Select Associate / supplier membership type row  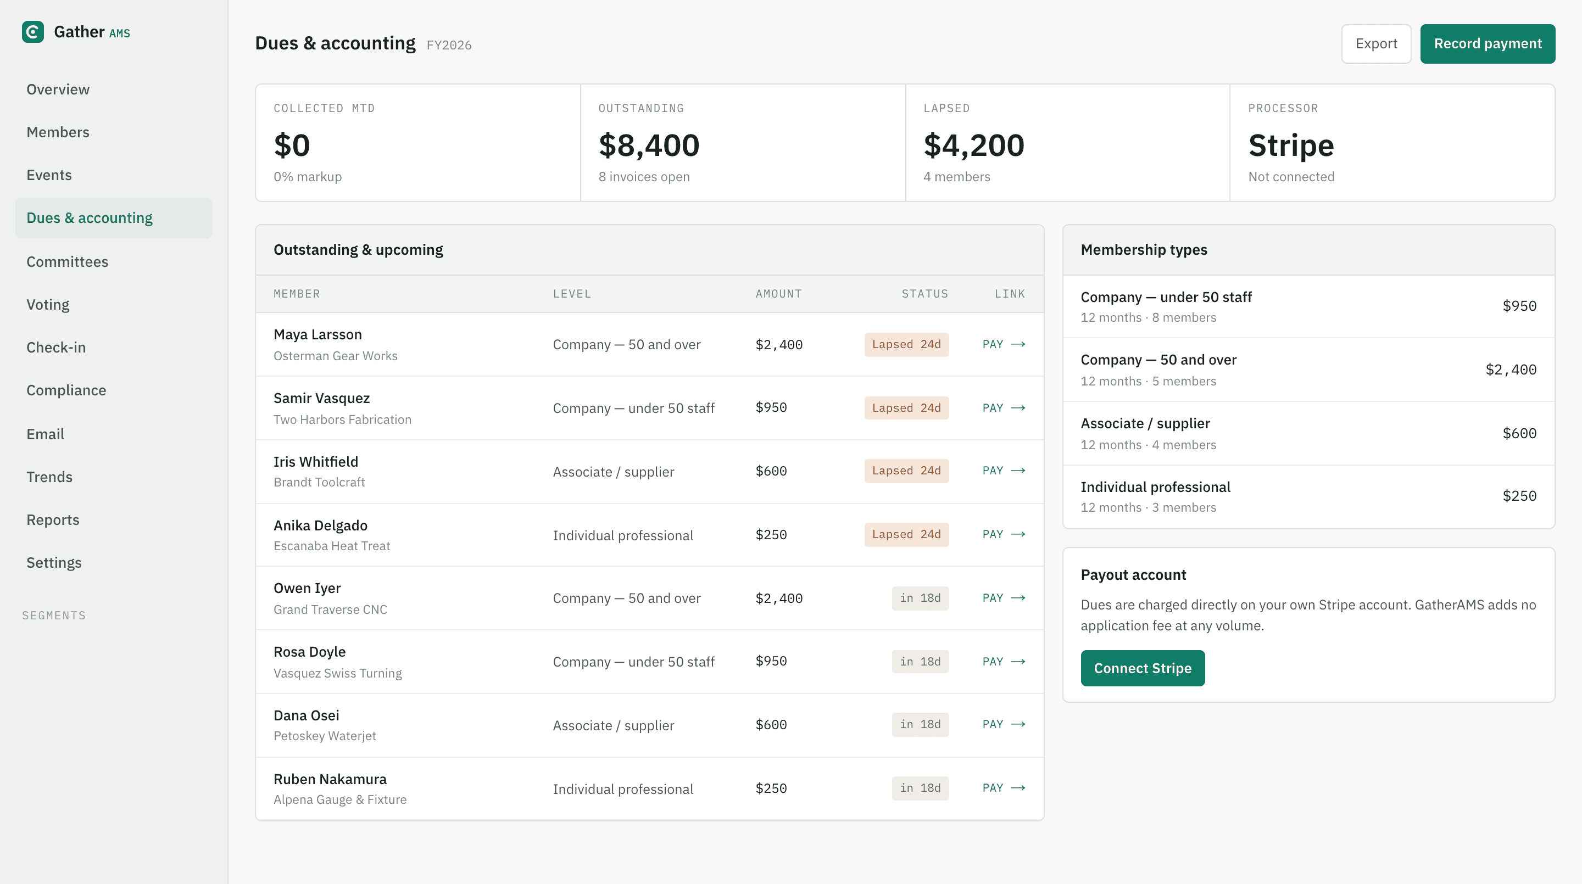pos(1308,433)
